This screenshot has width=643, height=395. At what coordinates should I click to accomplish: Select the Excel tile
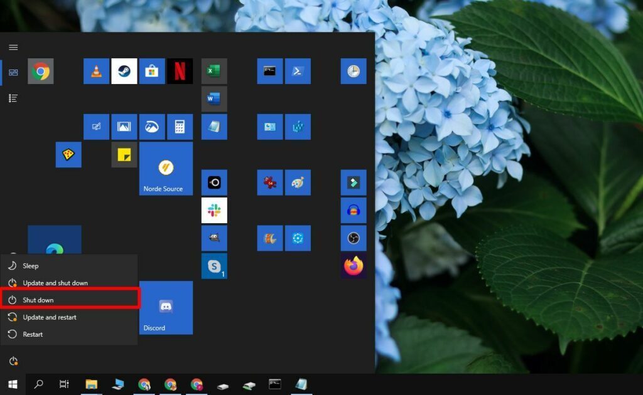(x=214, y=71)
